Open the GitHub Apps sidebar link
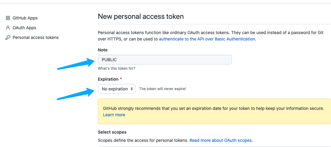331x147 pixels. coord(25,18)
